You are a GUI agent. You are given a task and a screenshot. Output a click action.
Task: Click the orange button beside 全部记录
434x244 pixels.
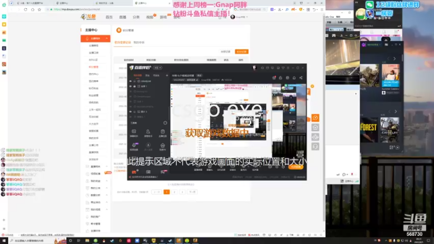(241, 52)
